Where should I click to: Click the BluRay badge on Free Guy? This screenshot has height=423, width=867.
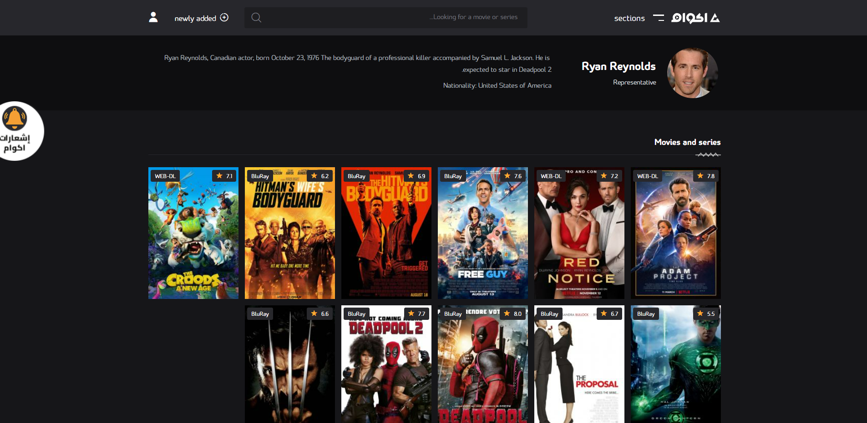(x=453, y=176)
